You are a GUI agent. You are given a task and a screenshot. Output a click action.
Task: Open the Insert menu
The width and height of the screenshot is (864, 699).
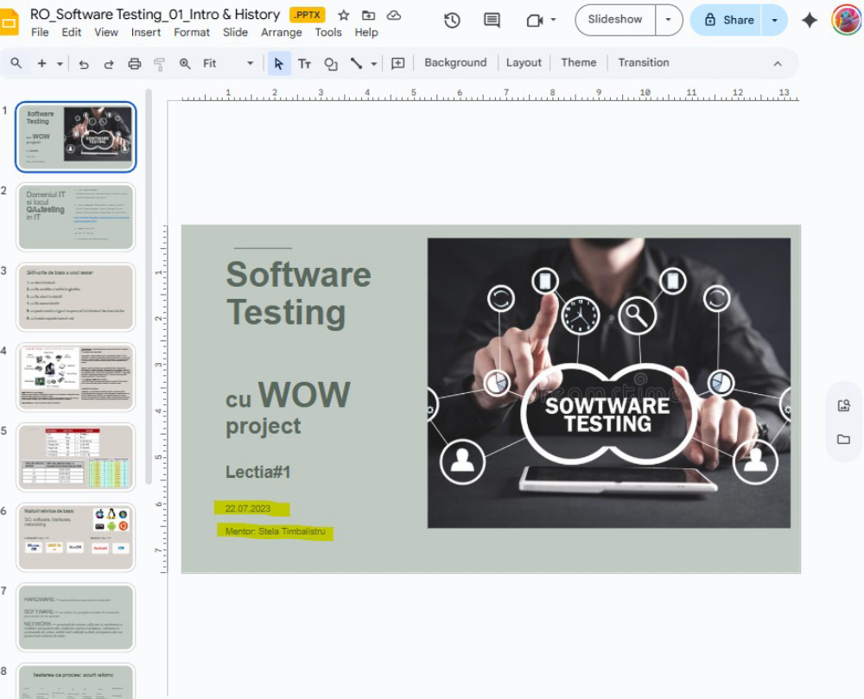point(146,32)
